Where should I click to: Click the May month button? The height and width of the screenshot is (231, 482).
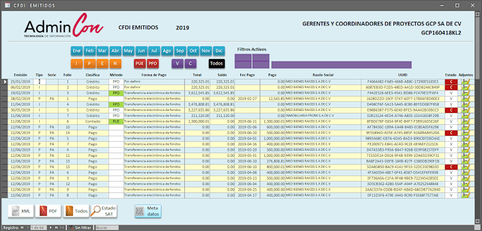(128, 51)
